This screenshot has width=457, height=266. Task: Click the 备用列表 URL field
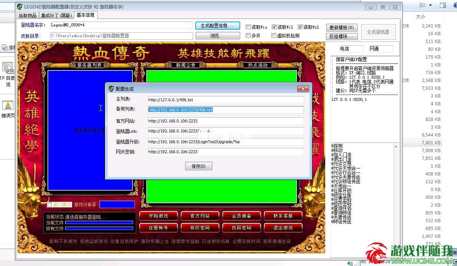pos(225,110)
